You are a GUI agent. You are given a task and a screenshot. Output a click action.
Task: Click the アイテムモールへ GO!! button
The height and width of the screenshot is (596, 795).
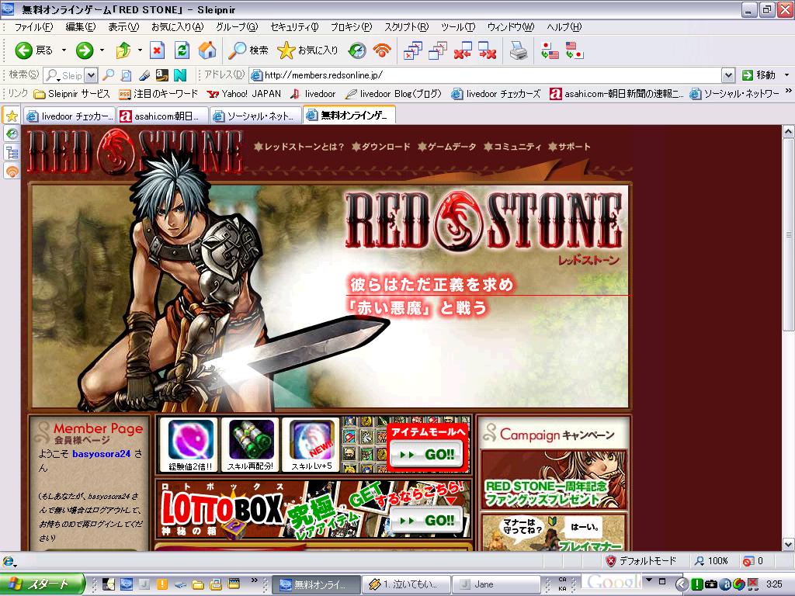tap(426, 455)
